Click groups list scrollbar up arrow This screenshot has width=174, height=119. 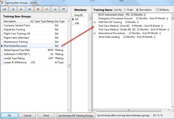(x=69, y=21)
